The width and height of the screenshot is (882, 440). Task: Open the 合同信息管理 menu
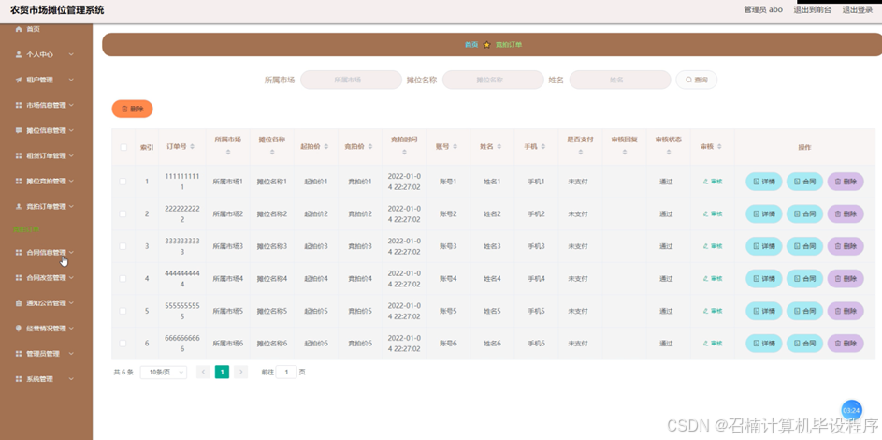tap(46, 253)
